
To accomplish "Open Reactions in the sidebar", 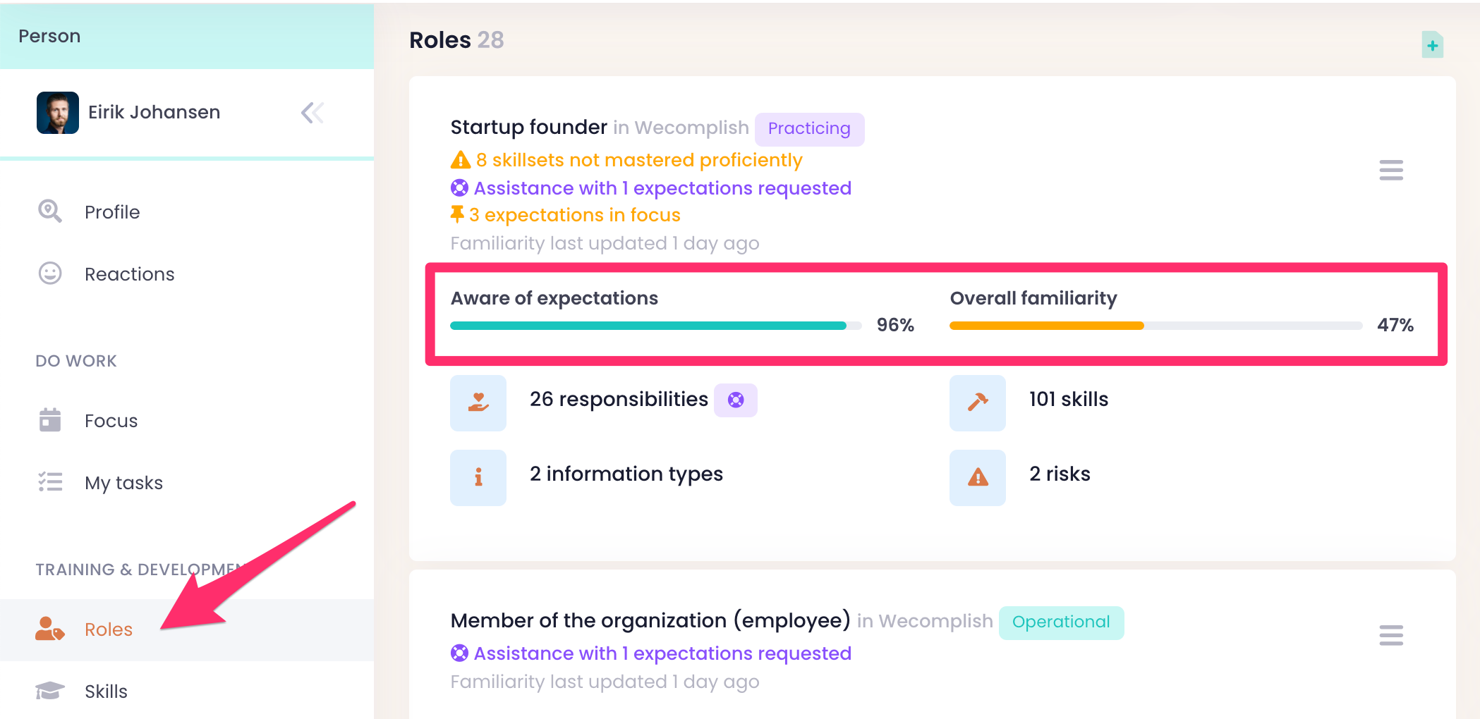I will (x=129, y=274).
